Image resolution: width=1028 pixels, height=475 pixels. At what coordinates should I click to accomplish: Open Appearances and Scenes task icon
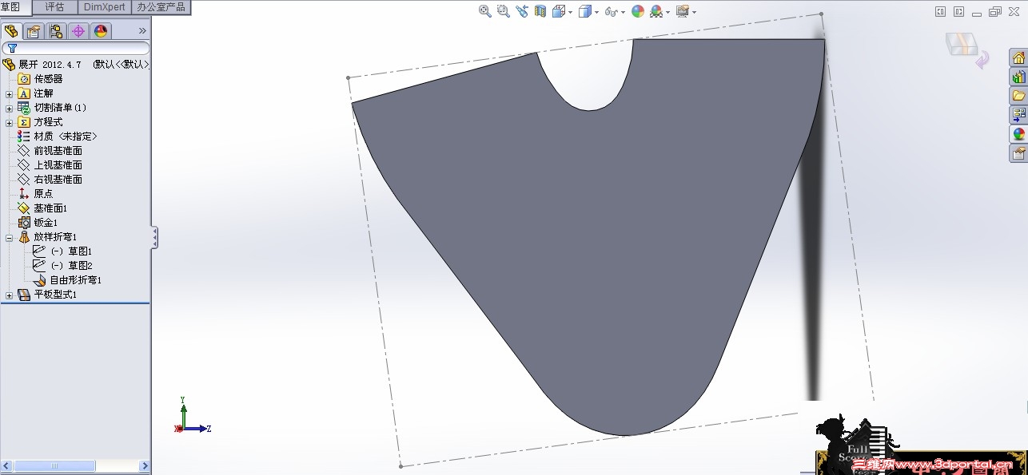[x=1018, y=134]
